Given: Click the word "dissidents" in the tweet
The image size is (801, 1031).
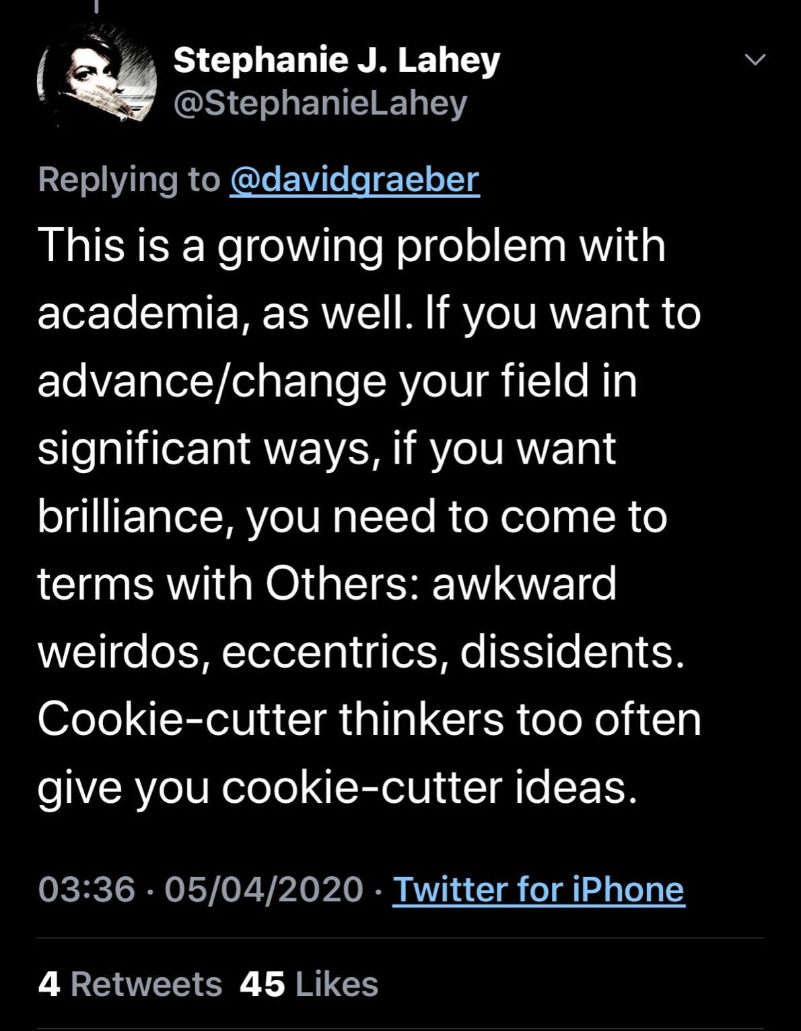Looking at the screenshot, I should coord(567,651).
